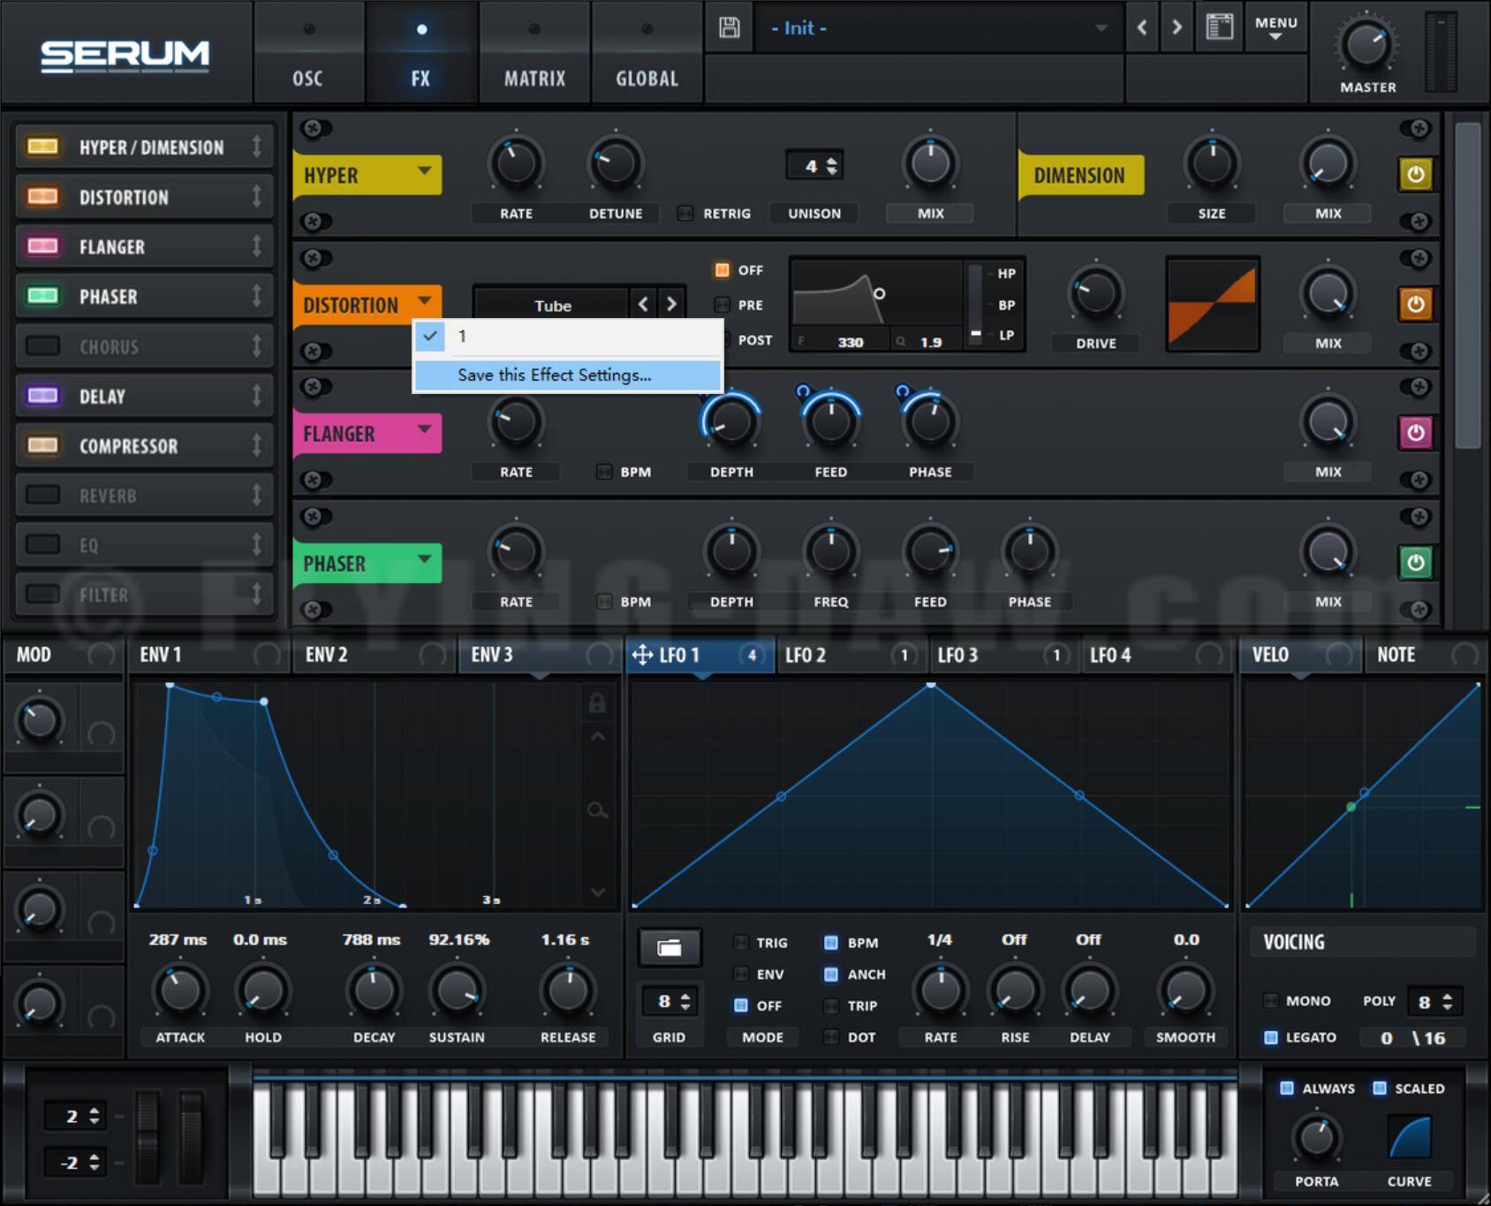Go to next preset arrow
Image resolution: width=1491 pixels, height=1206 pixels.
coord(1177,27)
